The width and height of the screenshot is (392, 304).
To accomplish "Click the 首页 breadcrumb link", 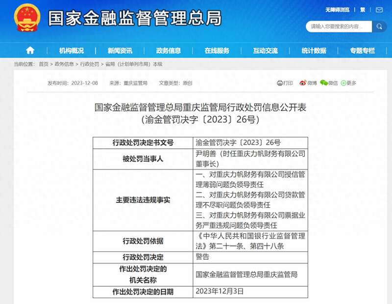I will click(x=44, y=64).
